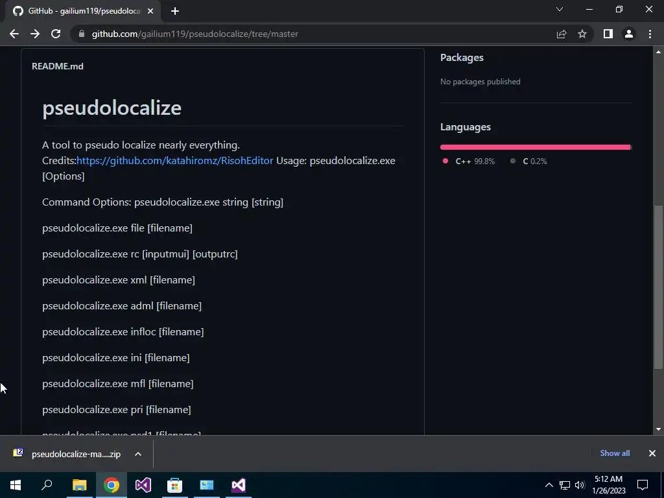Open File Explorer from taskbar
The width and height of the screenshot is (664, 498).
pyautogui.click(x=79, y=485)
